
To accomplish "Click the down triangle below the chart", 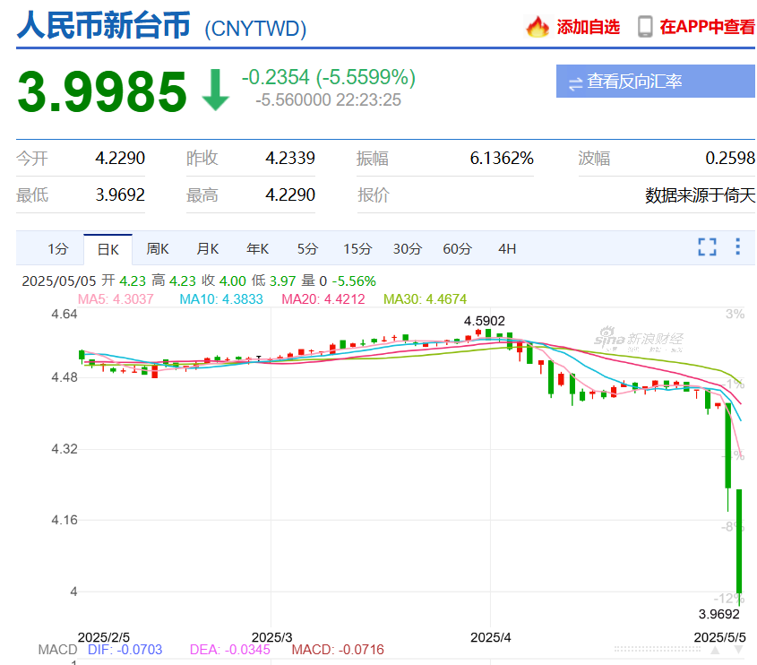I will click(738, 650).
